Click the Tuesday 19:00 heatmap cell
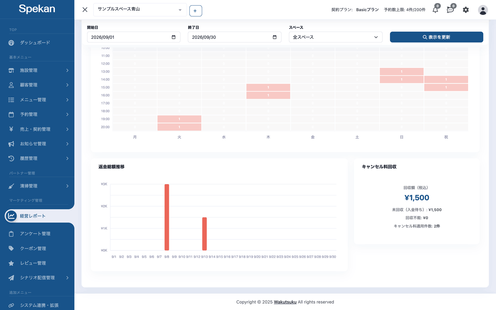This screenshot has height=310, width=496. [x=179, y=119]
